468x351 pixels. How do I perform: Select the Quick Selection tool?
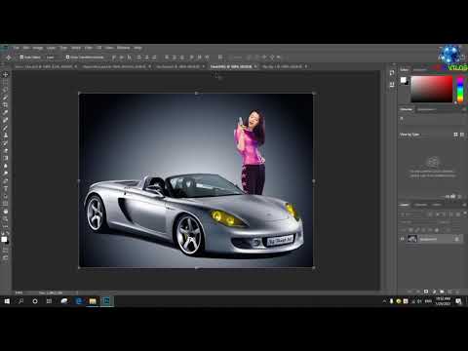[5, 97]
